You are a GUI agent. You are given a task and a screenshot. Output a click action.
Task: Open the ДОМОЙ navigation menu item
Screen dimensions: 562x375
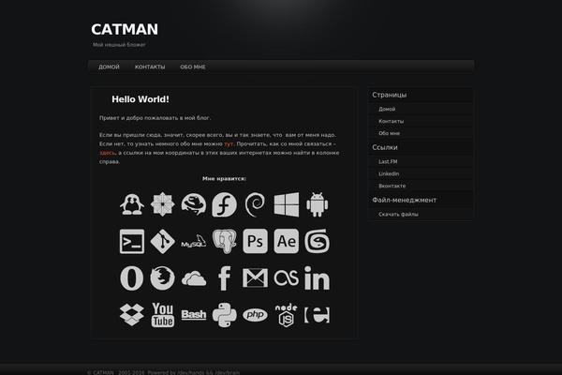click(109, 67)
